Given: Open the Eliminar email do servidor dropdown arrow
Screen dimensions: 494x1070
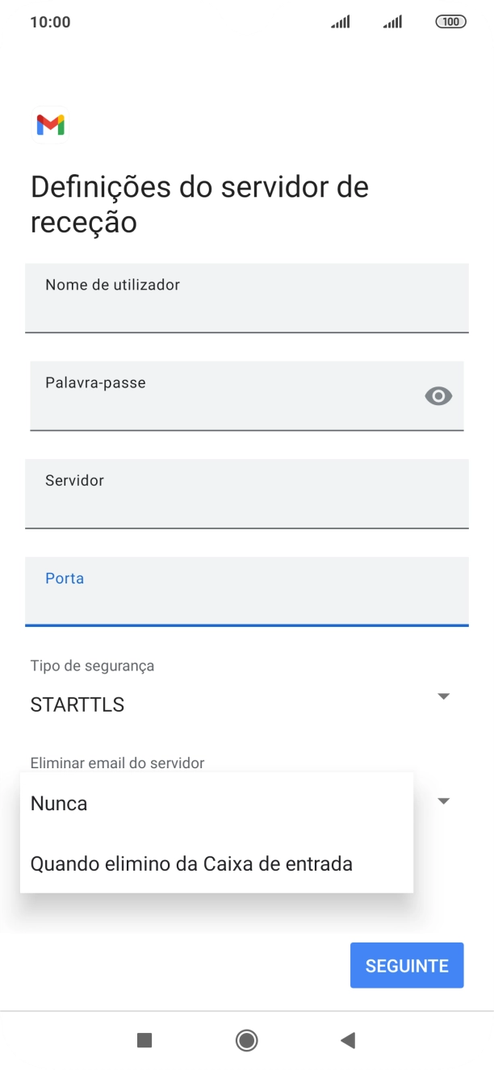Looking at the screenshot, I should [x=443, y=800].
